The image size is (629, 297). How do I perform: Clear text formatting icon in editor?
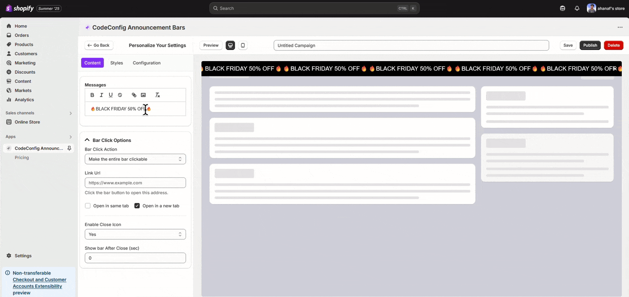tap(157, 95)
